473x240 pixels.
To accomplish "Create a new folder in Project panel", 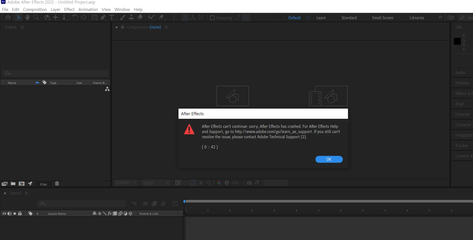I will 13,183.
